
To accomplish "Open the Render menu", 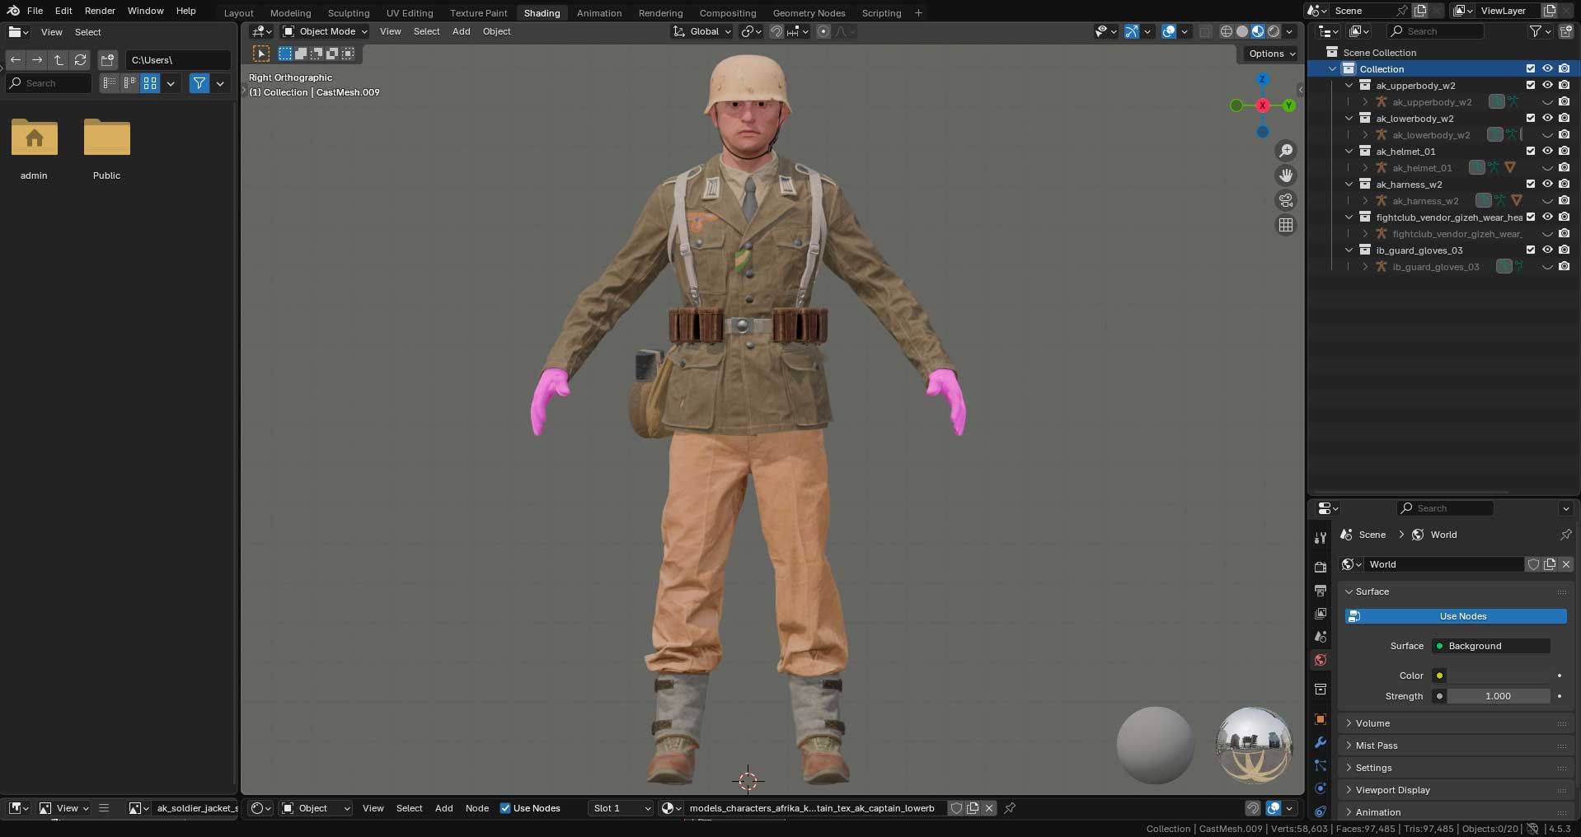I will pos(100,11).
